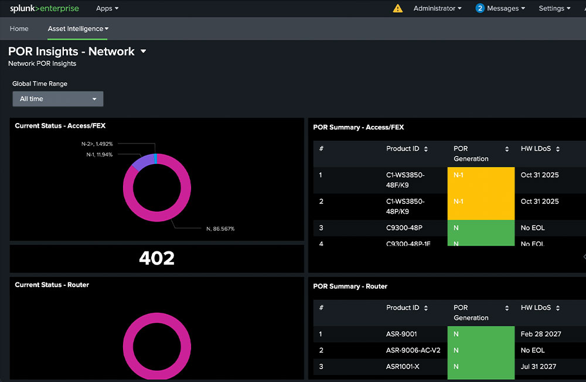Select the ASR-9006-AC-V2 product cell
Screen dimensions: 586x382
click(413, 350)
